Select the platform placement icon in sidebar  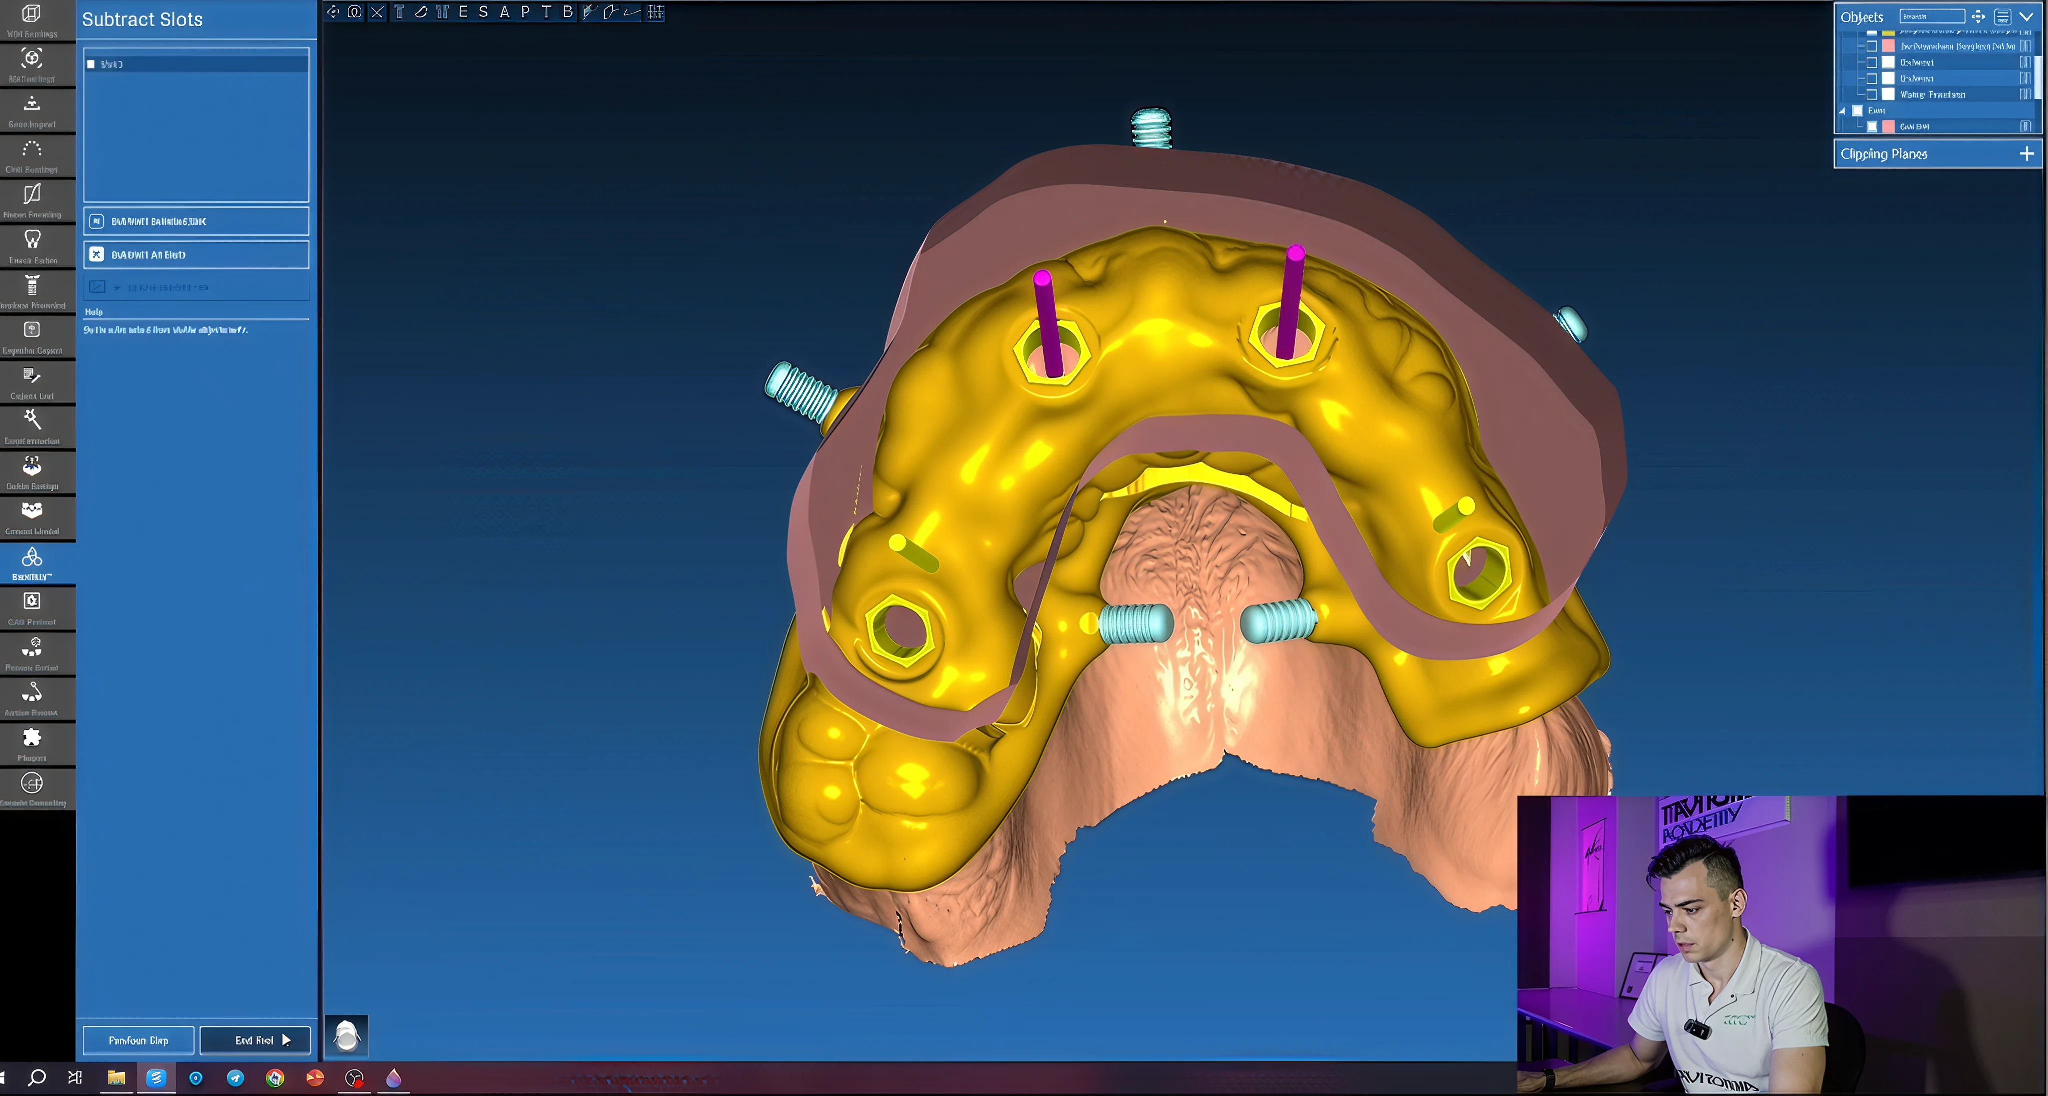click(x=32, y=103)
